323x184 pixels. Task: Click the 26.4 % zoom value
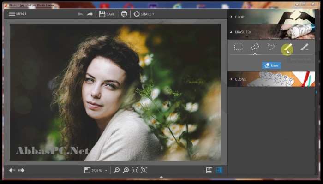96,171
